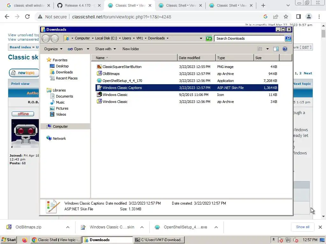Open options for OldBitmaps.zip download chevron
326x244 pixels.
click(x=68, y=227)
